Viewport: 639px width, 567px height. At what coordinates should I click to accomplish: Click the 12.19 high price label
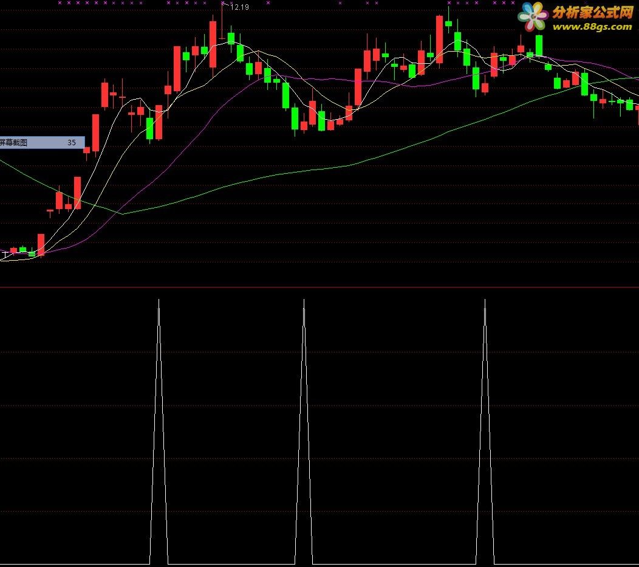(x=239, y=7)
